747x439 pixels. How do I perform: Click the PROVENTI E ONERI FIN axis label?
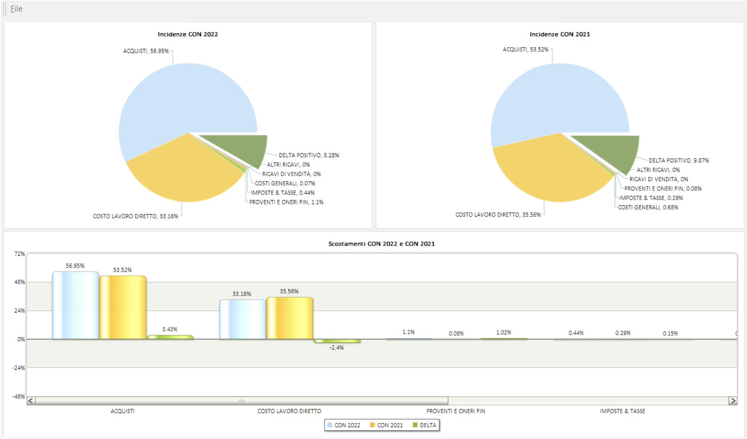click(455, 411)
